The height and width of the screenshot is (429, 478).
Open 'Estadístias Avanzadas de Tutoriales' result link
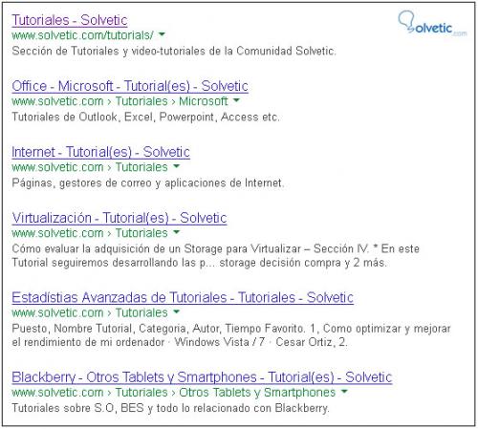point(183,297)
